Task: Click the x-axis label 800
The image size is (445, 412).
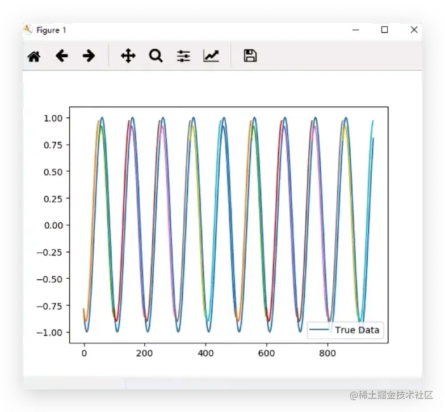Action: click(x=328, y=353)
